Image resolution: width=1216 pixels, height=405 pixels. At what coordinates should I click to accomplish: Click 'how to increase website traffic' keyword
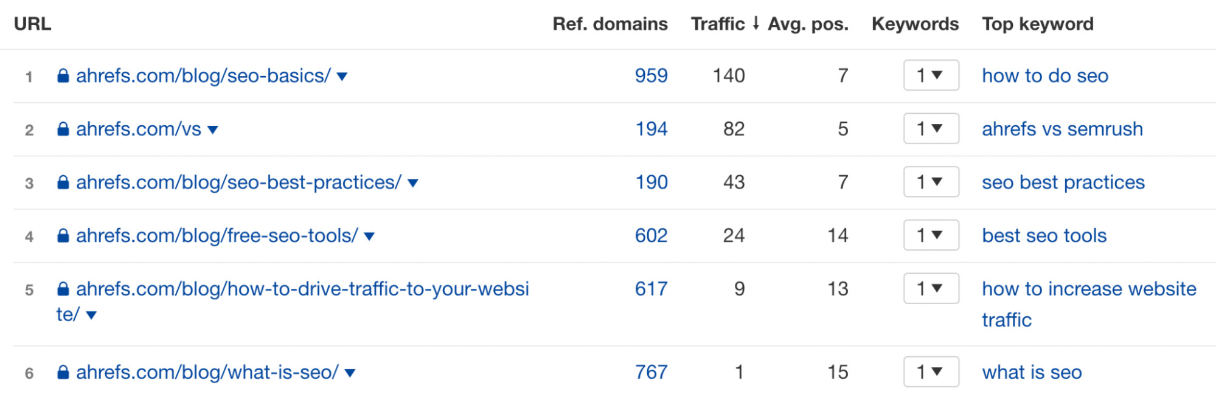point(1089,289)
